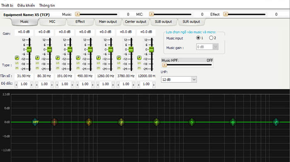The height and width of the screenshot is (162, 290).
Task: Select Peak type for 31.90 Hz band
Action: [x=17, y=58]
